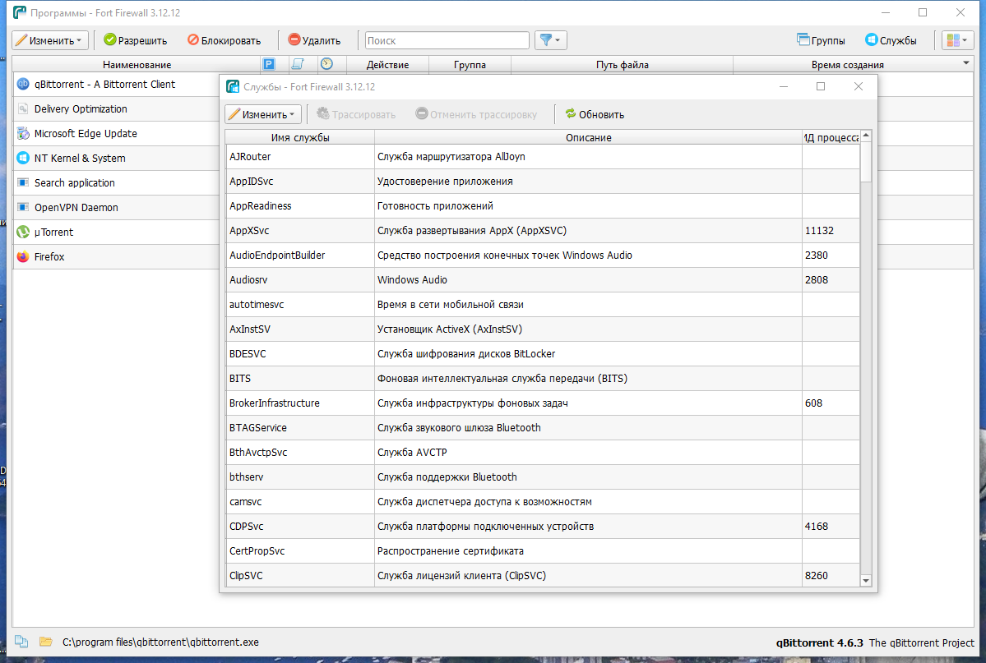986x663 pixels.
Task: Sort services by Имя службы header
Action: click(300, 137)
